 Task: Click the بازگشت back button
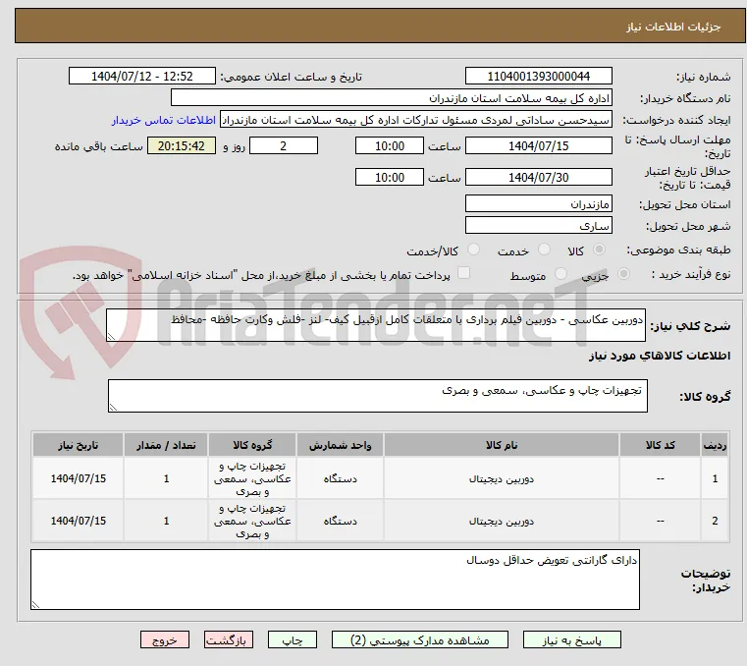click(229, 639)
